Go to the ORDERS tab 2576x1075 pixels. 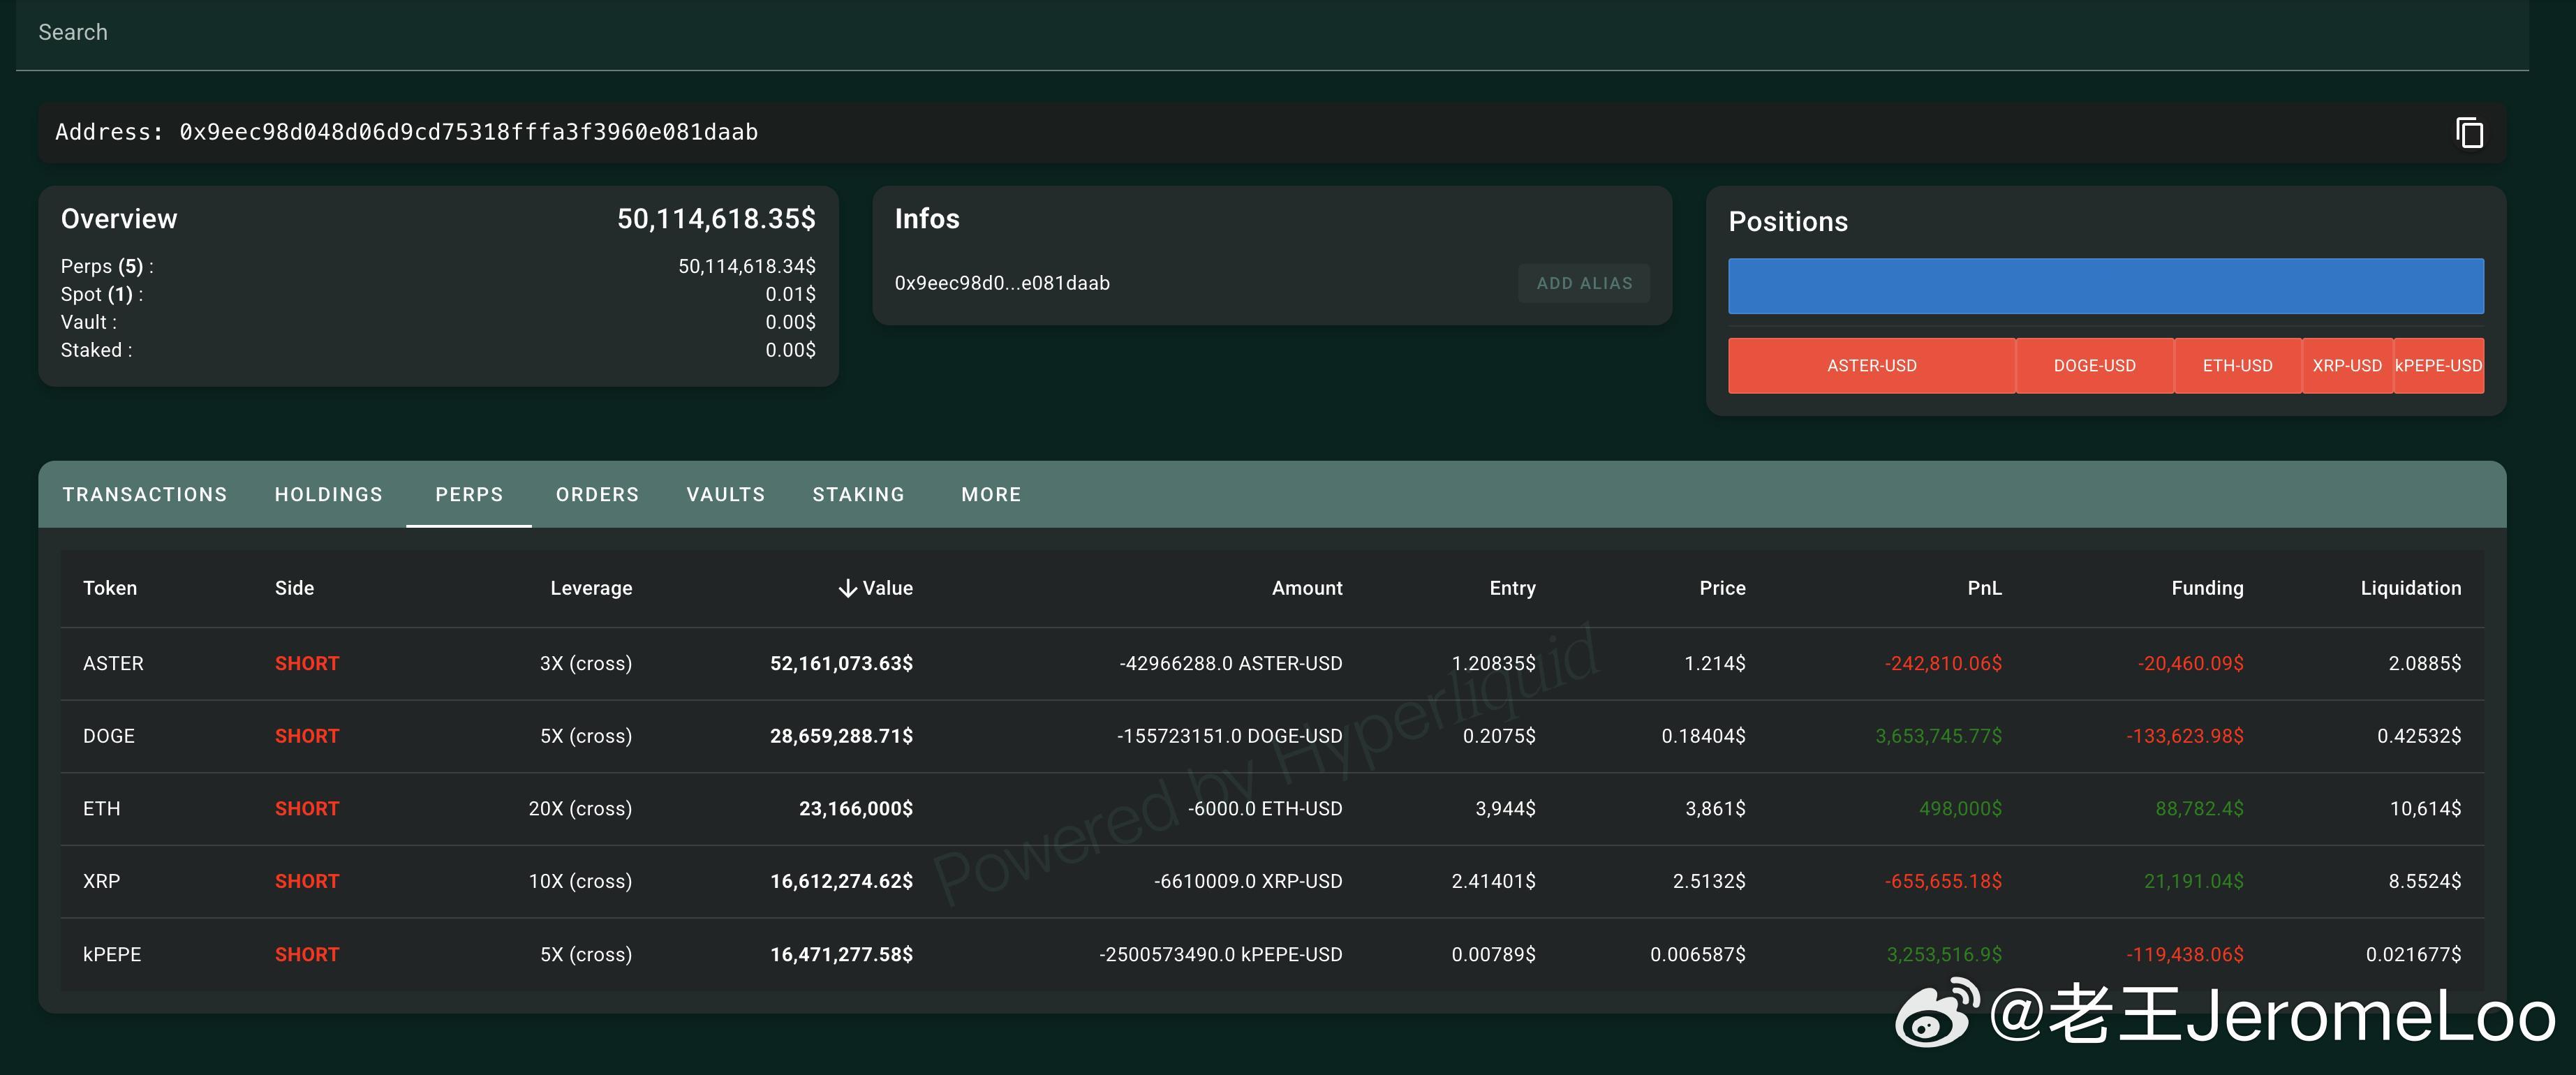tap(597, 494)
